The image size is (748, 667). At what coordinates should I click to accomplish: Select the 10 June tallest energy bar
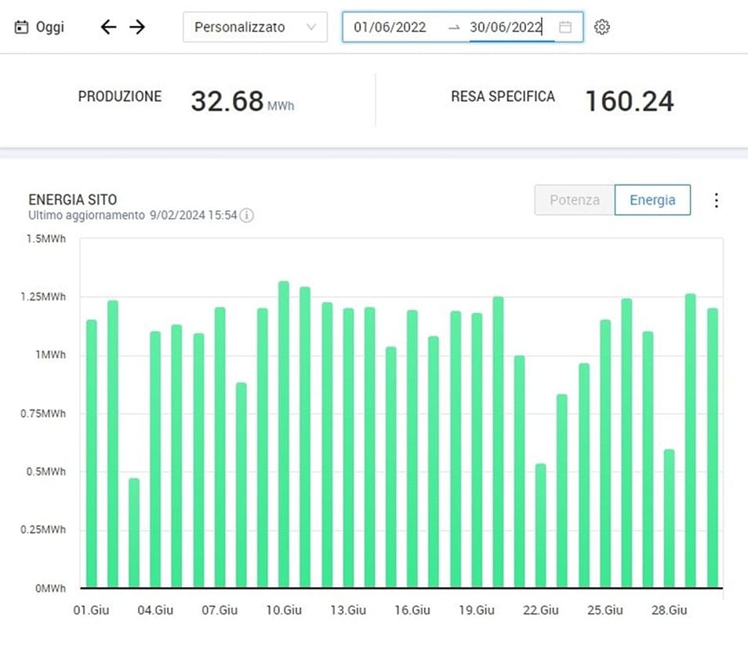(x=284, y=436)
